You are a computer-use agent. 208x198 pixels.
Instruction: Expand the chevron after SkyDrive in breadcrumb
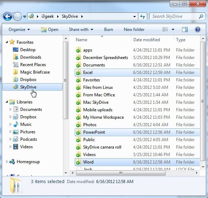82,16
